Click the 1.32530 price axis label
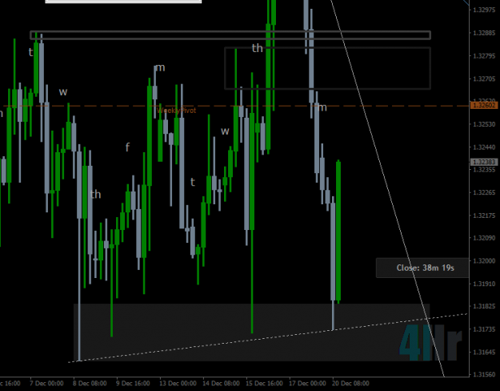 pos(484,124)
